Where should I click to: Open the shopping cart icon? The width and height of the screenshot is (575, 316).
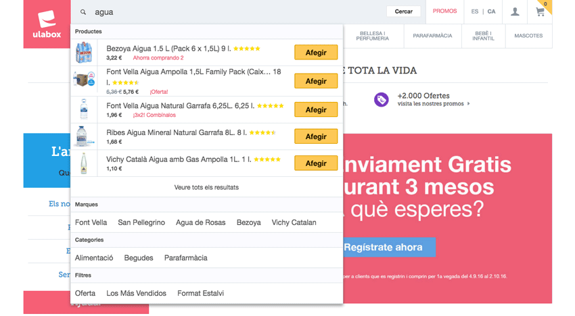pos(540,11)
